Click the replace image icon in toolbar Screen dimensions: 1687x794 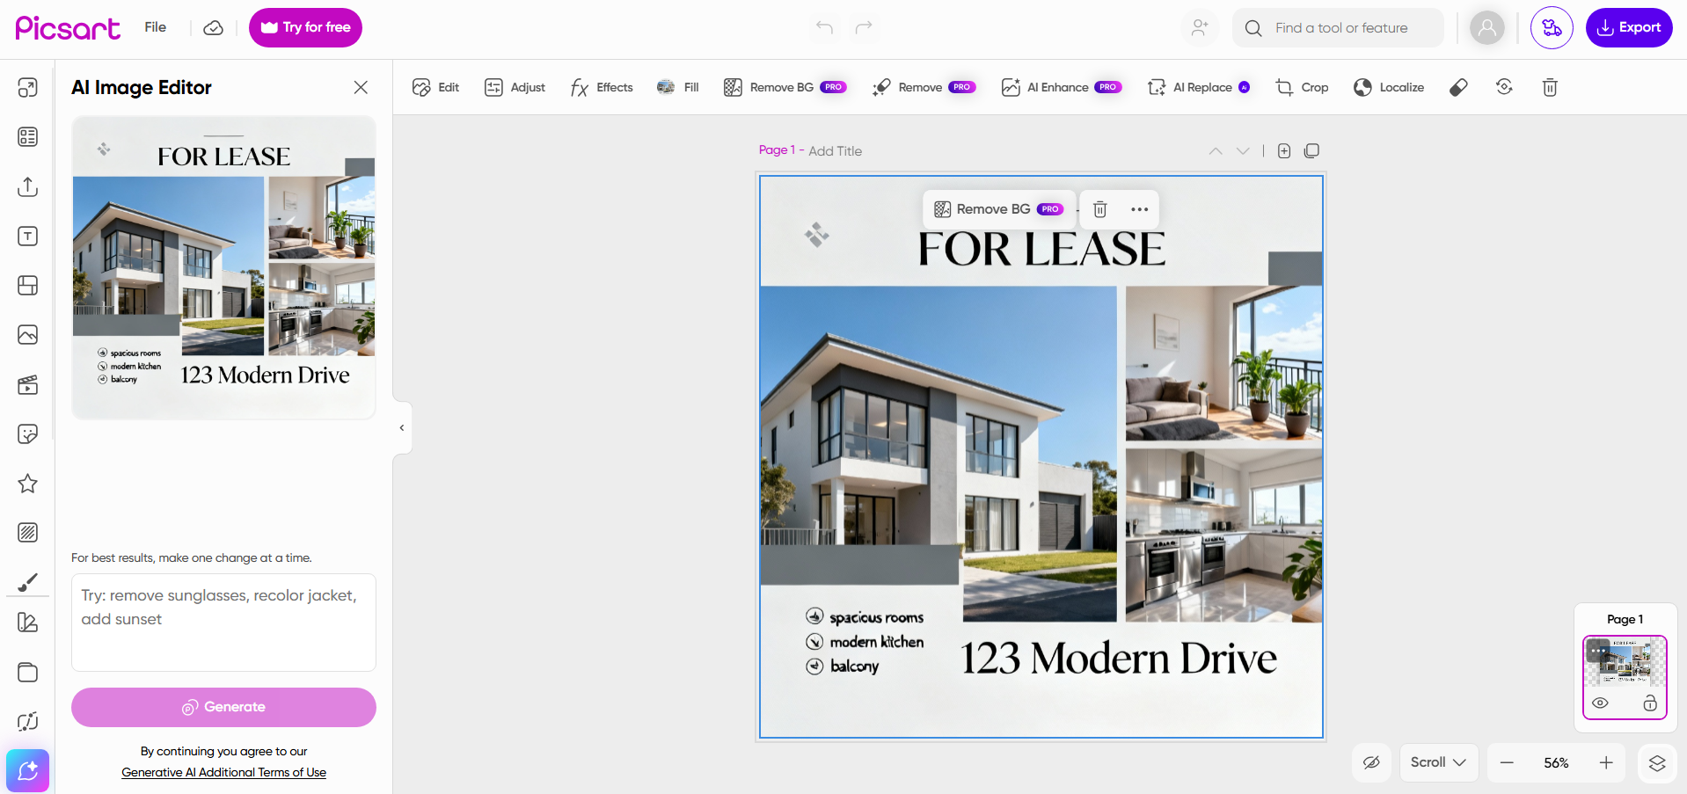1504,87
